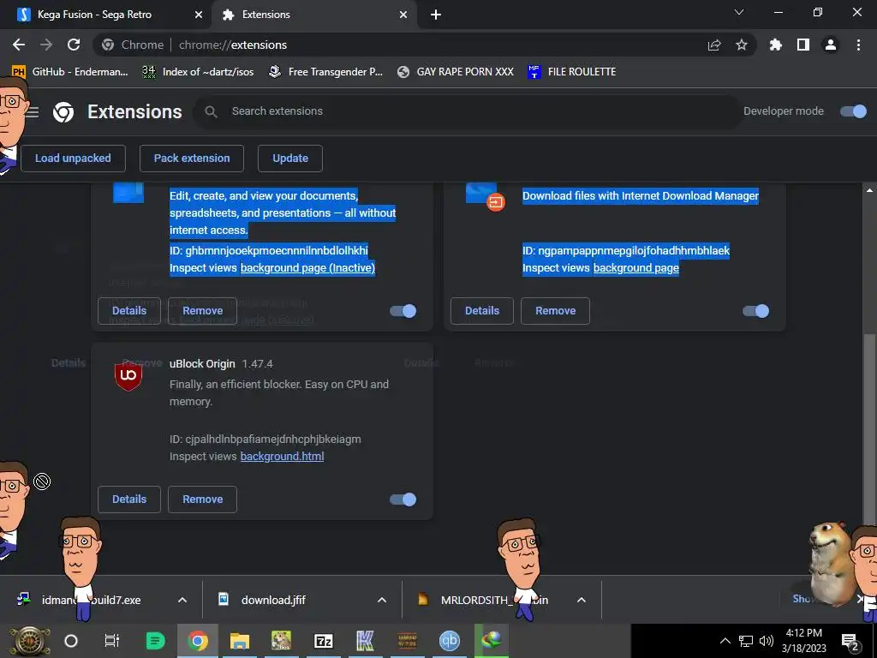877x658 pixels.
Task: Open the Extensions puzzle-piece toolbar menu
Action: (x=775, y=45)
